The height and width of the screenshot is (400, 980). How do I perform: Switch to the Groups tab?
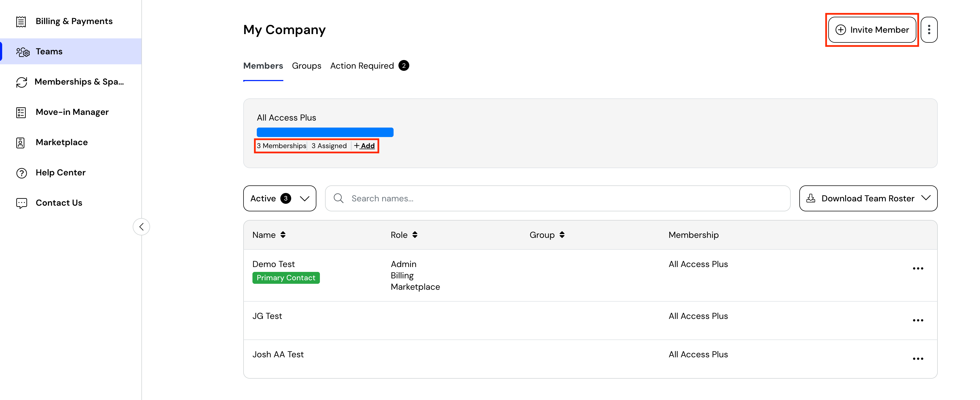click(307, 66)
